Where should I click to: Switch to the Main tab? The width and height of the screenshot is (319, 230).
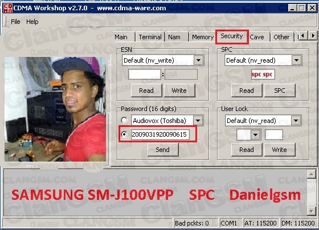(x=121, y=37)
